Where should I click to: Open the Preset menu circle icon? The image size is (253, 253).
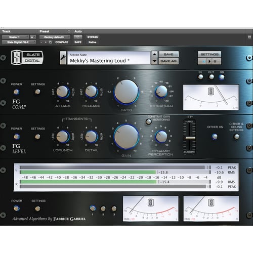[69, 31]
